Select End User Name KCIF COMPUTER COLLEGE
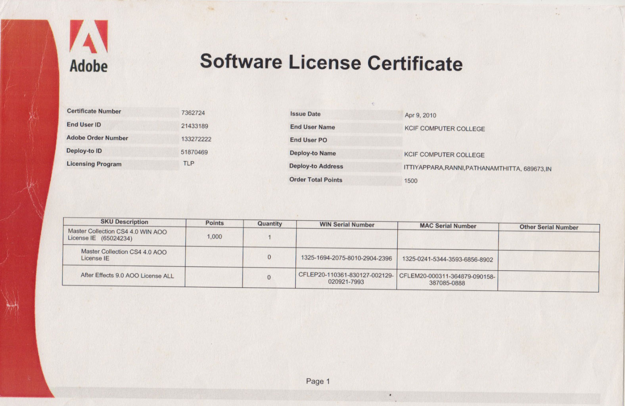625x406 pixels. point(445,129)
